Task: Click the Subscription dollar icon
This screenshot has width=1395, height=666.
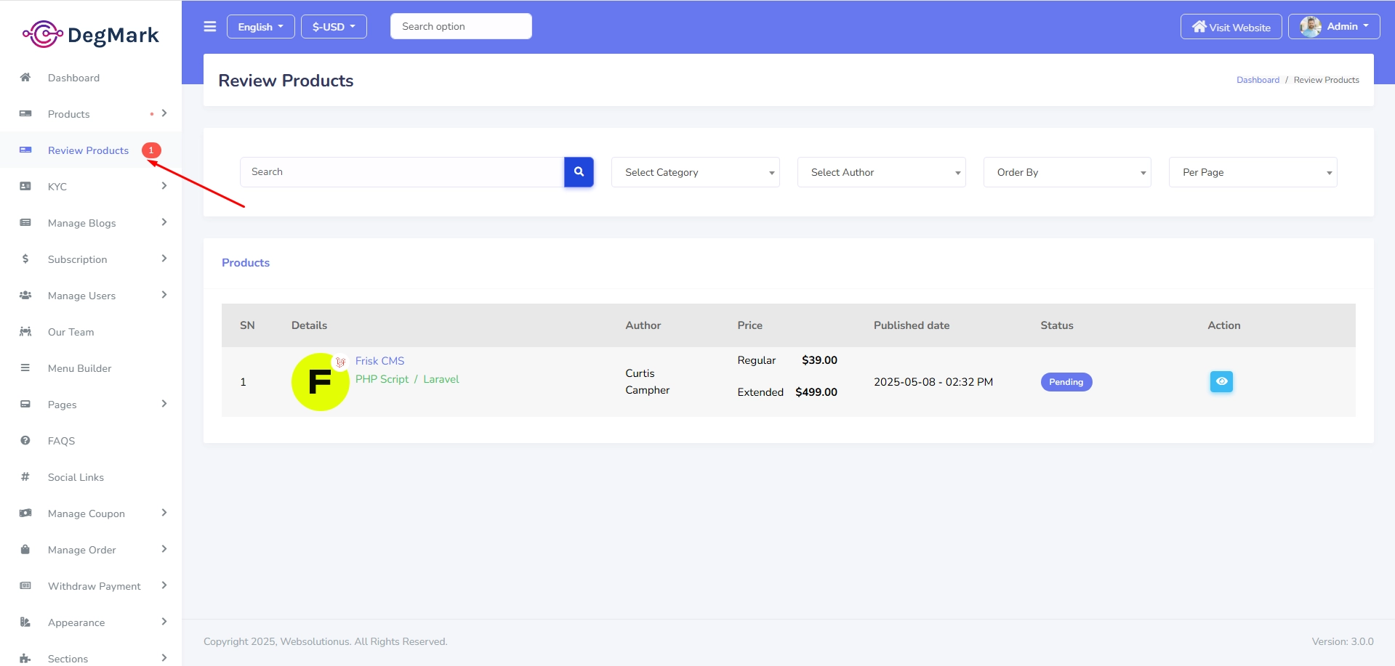Action: pyautogui.click(x=25, y=259)
